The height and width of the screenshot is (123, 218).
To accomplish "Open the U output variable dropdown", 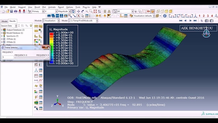I will (x=56, y=11).
